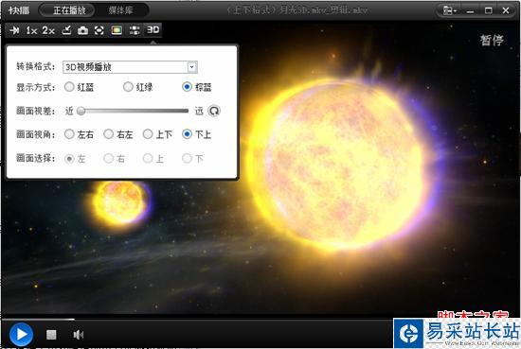Image resolution: width=521 pixels, height=349 pixels.
Task: Stop playback with the square button
Action: point(51,335)
